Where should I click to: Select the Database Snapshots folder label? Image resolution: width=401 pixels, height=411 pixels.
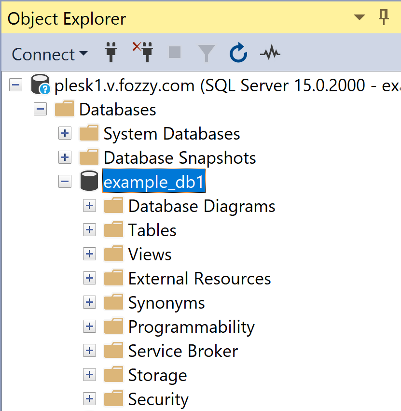(x=180, y=158)
